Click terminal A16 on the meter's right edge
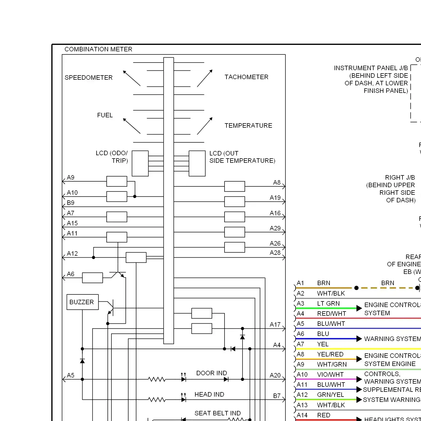Image resolution: width=421 pixels, height=421 pixels. (275, 213)
